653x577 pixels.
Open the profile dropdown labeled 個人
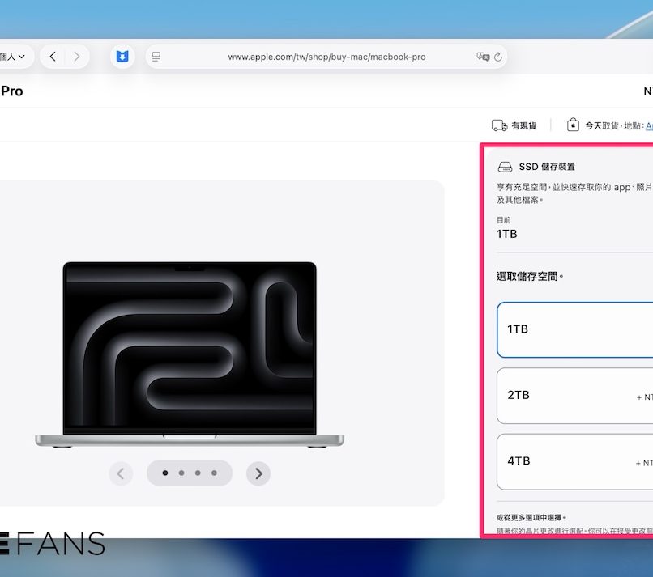tap(14, 57)
